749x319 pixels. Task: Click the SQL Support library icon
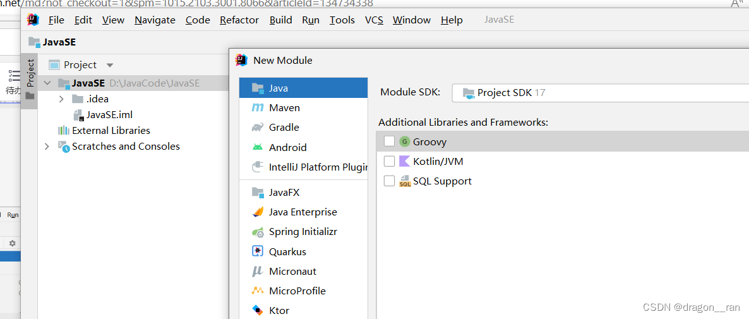[x=405, y=181]
